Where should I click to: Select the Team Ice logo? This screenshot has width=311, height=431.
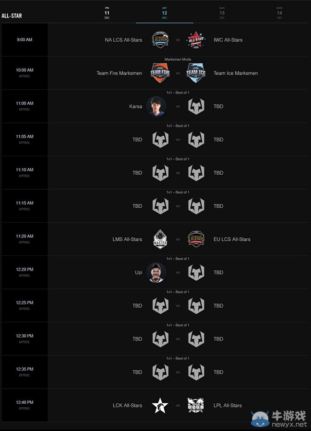click(196, 73)
